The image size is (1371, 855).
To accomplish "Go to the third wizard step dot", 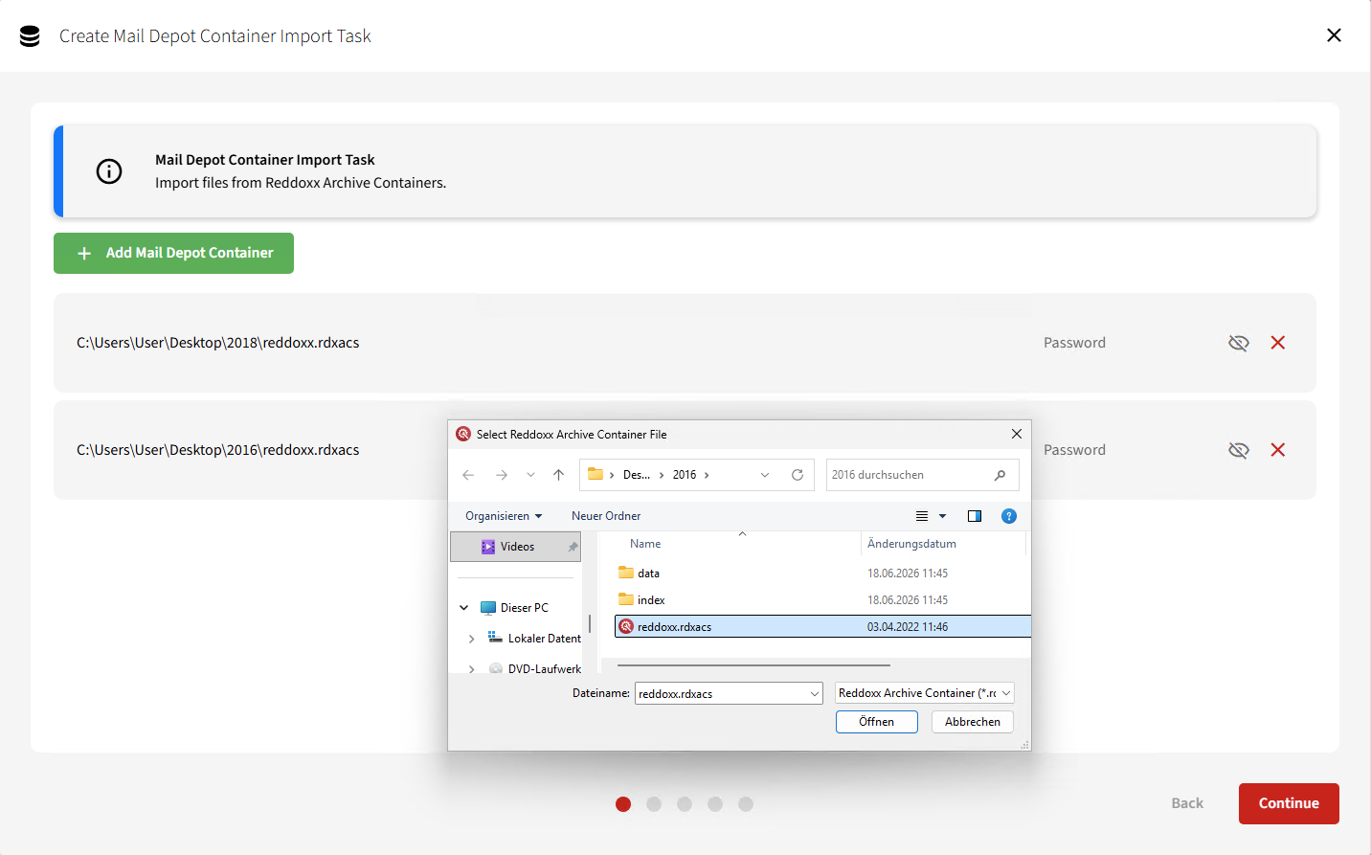I will click(685, 804).
